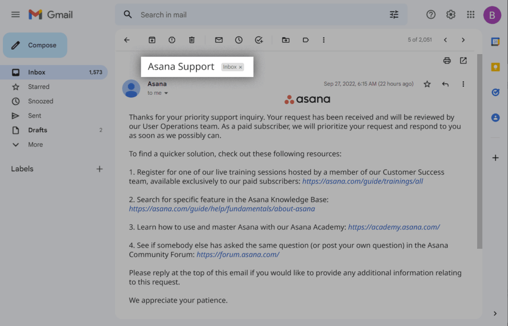Image resolution: width=508 pixels, height=326 pixels.
Task: Mark the email as unread via envelope icon
Action: 219,40
